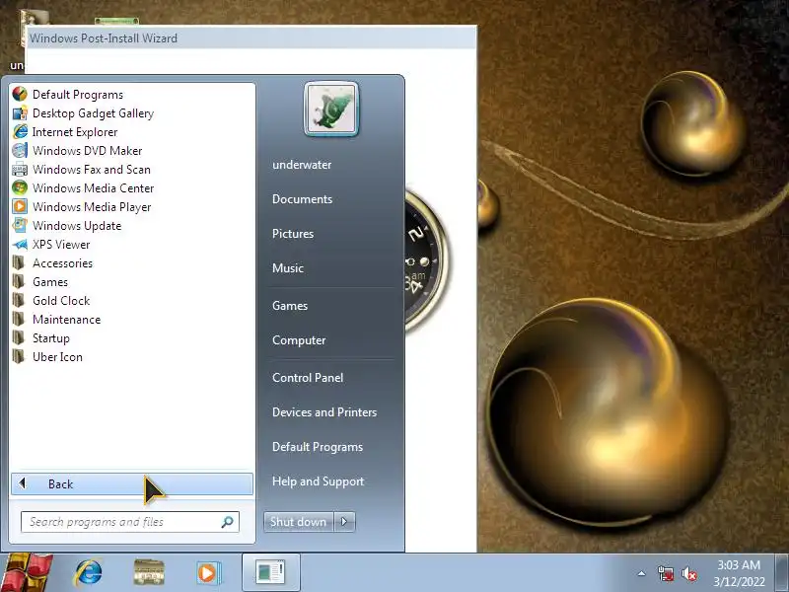Viewport: 789px width, 592px height.
Task: Select the Post-Install Wizard taskbar button
Action: 270,573
